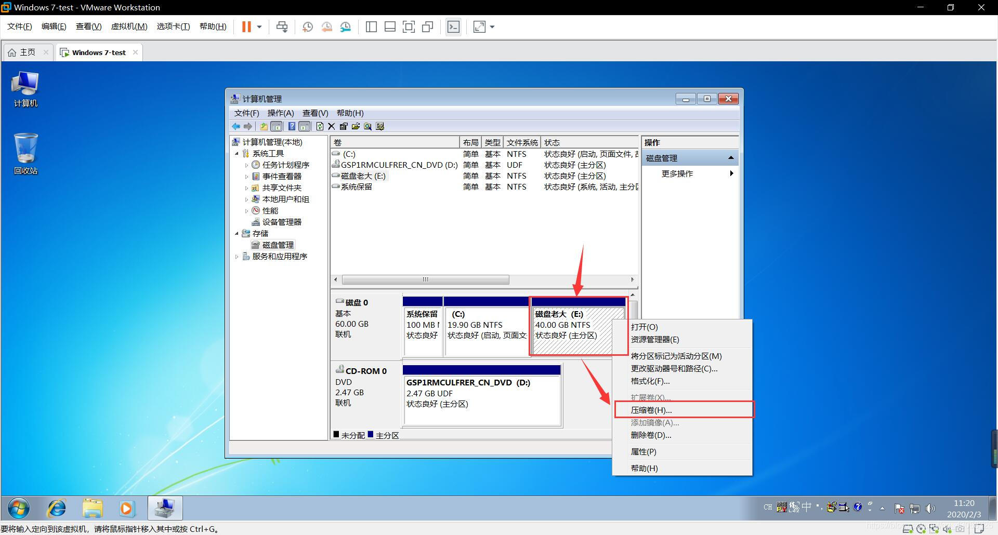
Task: Toggle the show/hide action pane icon
Action: [x=305, y=126]
